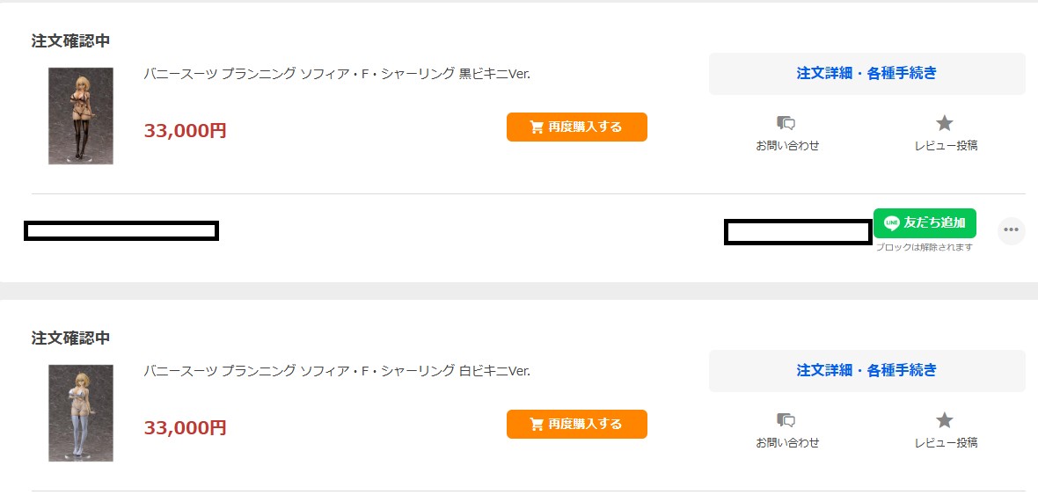Click the star review icon for black bikini order

[945, 124]
